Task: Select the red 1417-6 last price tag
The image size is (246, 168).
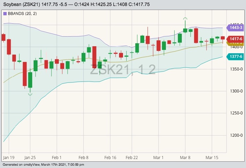Action: point(236,39)
